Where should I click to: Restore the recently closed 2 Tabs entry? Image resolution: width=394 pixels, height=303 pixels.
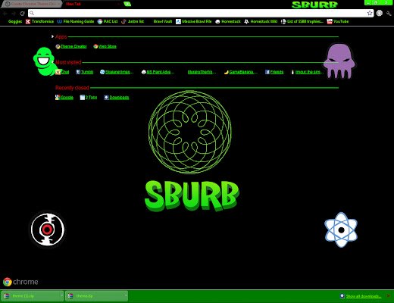point(89,98)
